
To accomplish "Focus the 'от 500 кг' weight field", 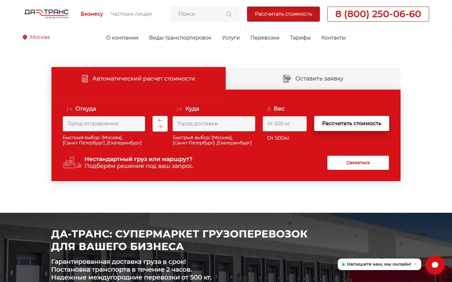I will tap(285, 124).
